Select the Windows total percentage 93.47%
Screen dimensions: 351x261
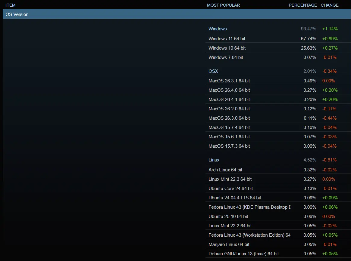(x=309, y=29)
